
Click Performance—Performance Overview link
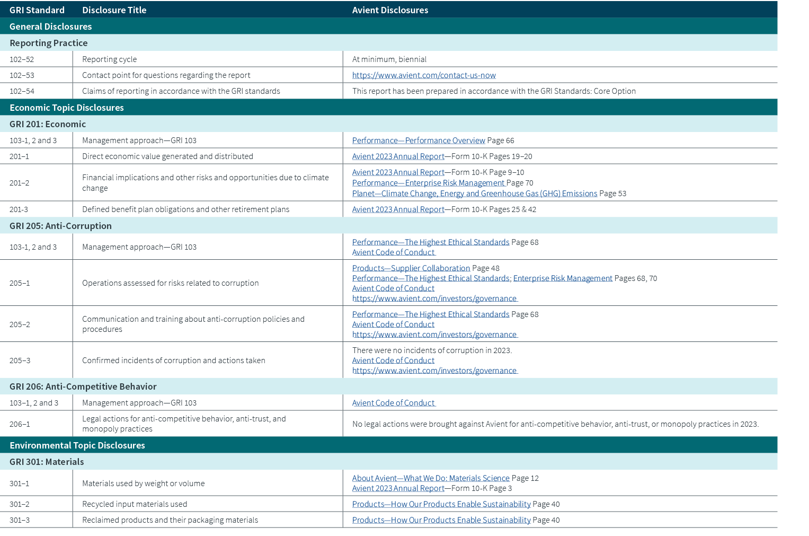(418, 140)
